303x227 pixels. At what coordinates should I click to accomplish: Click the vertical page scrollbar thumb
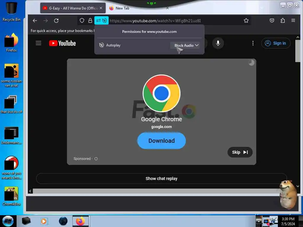pyautogui.click(x=298, y=51)
